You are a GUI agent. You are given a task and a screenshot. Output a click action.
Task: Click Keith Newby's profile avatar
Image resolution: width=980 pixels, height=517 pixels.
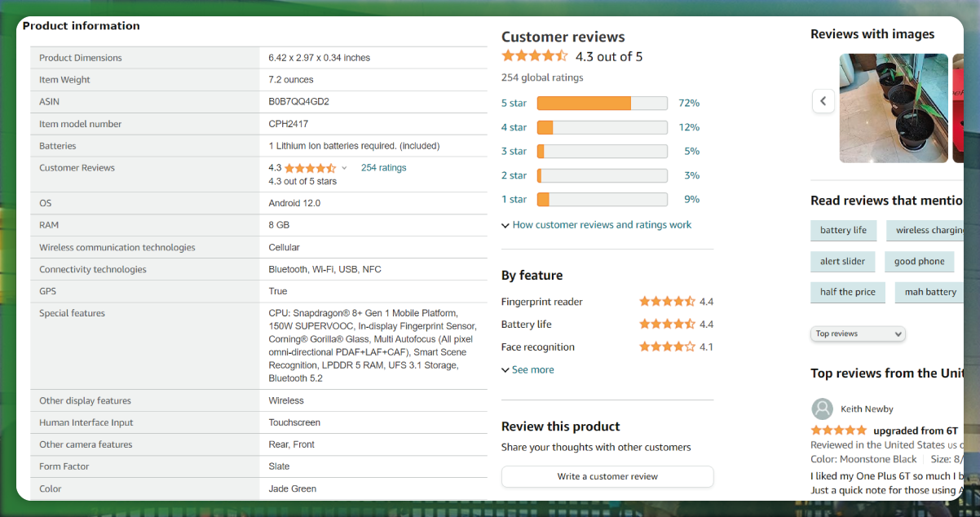click(823, 409)
